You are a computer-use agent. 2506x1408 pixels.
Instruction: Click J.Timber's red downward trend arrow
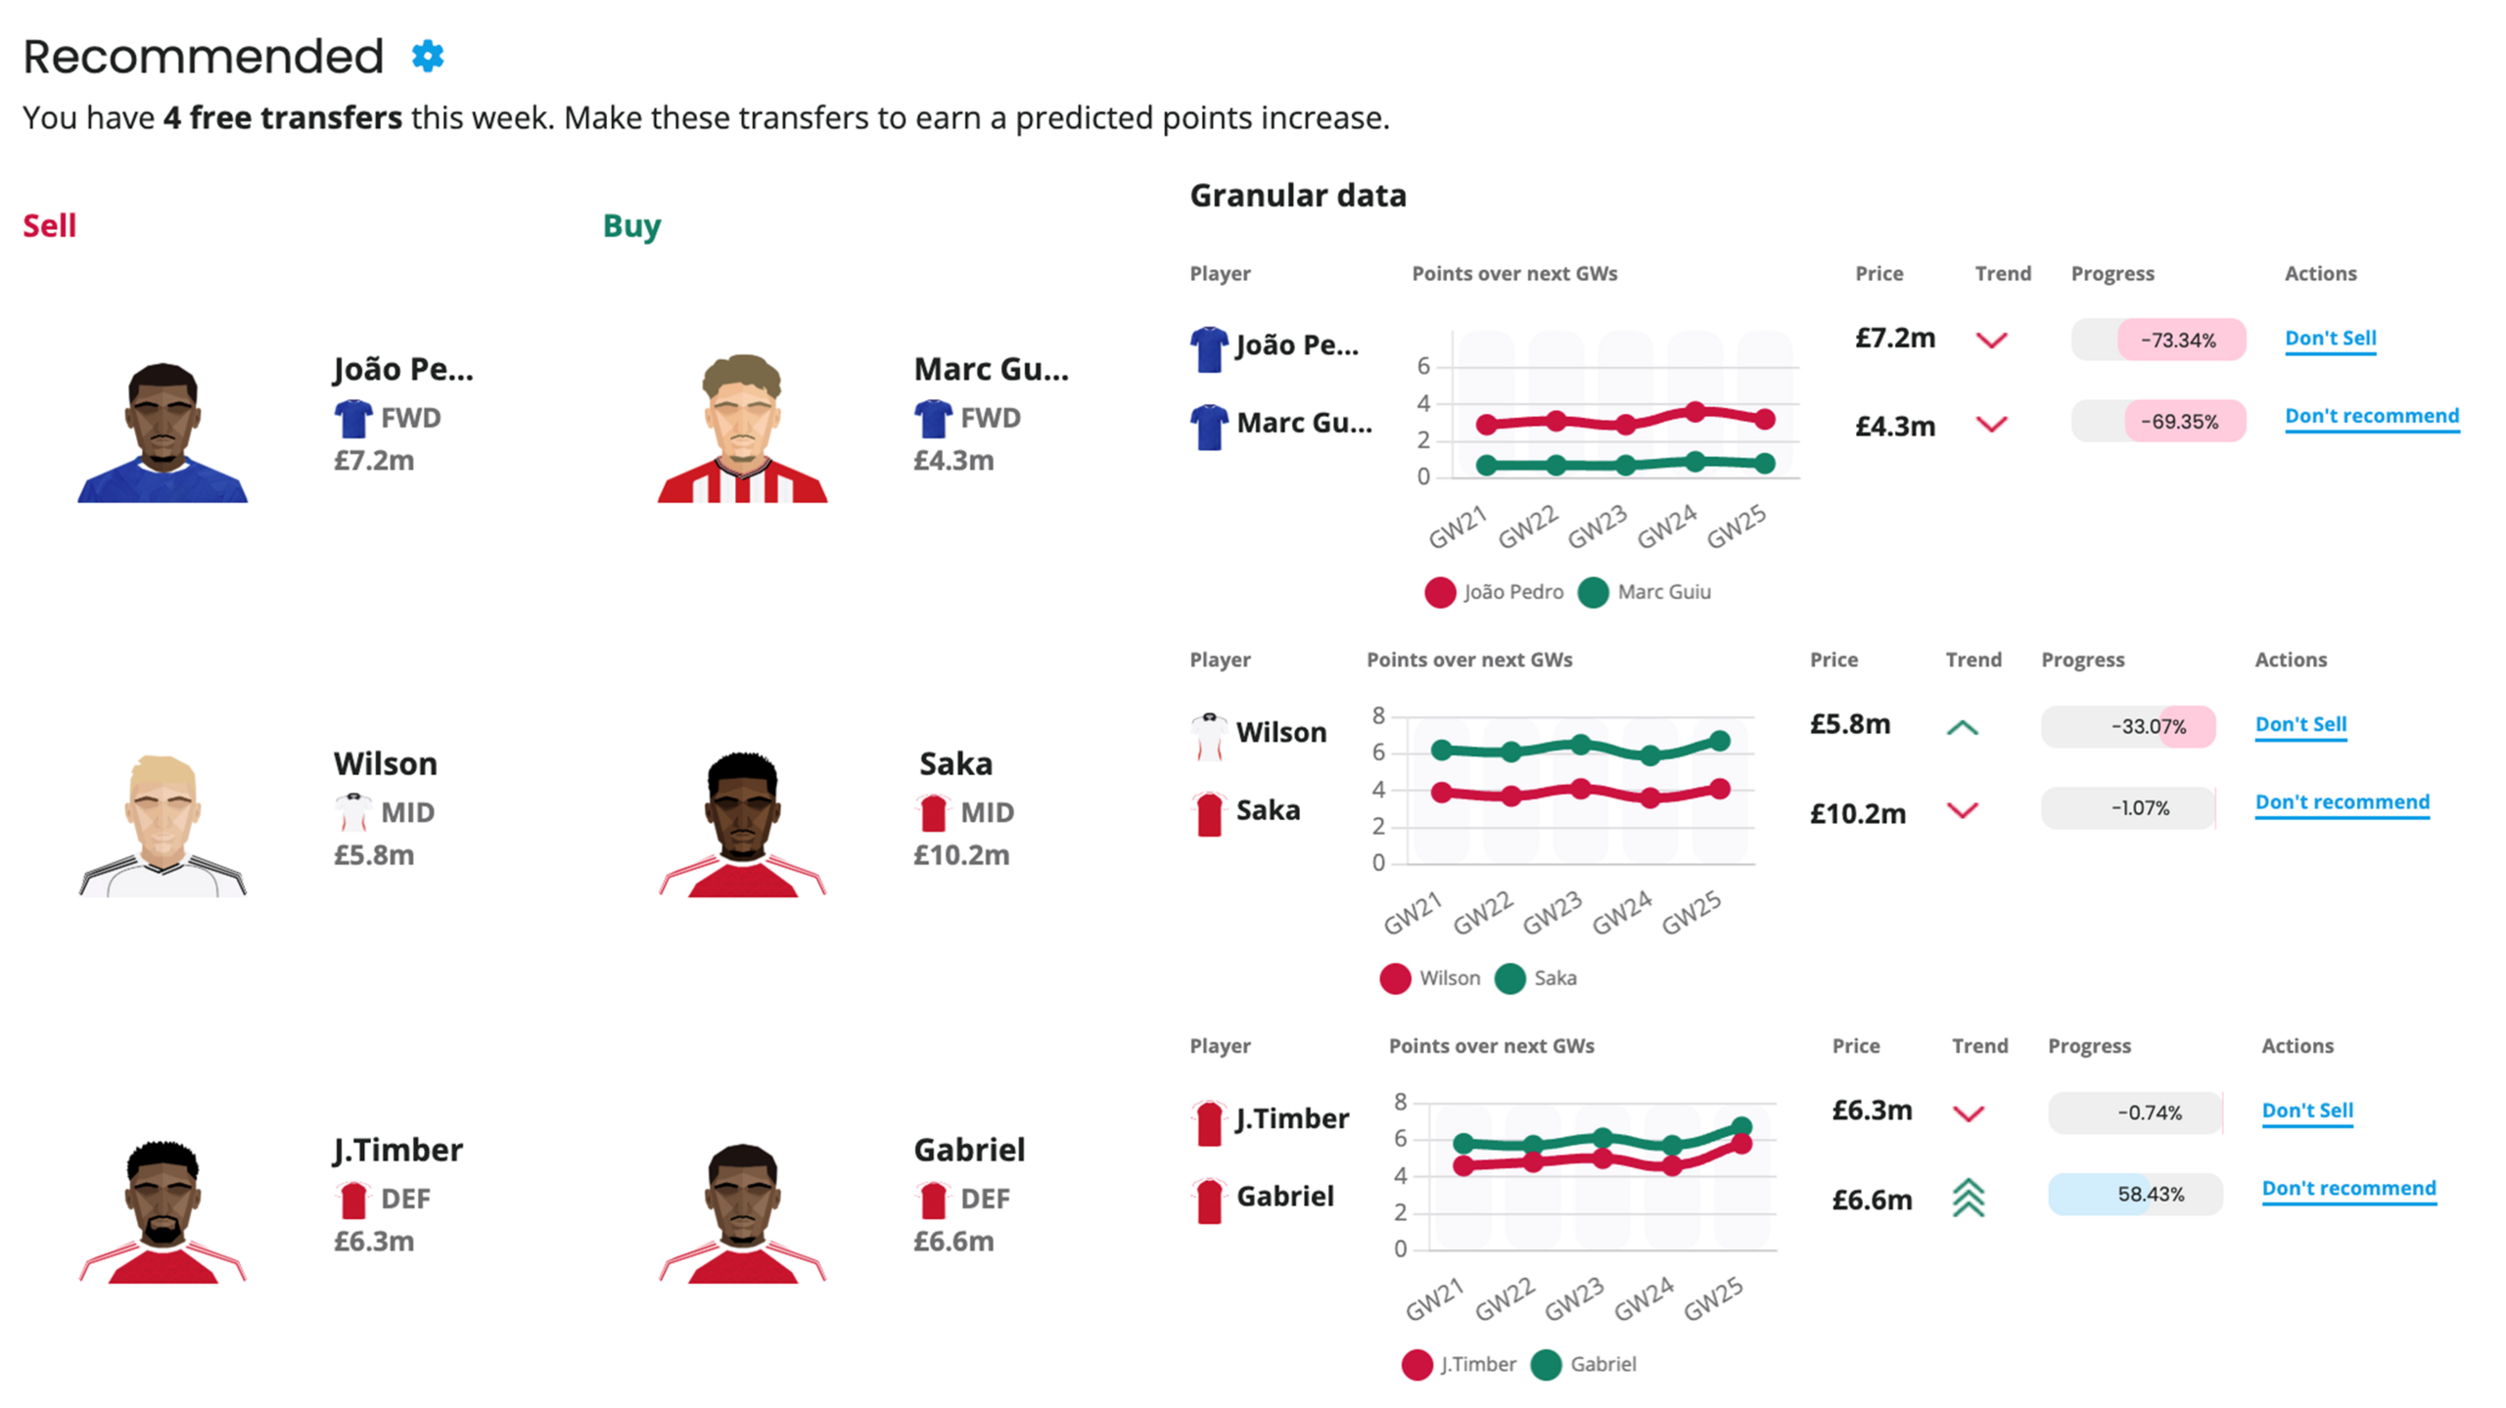(1968, 1113)
